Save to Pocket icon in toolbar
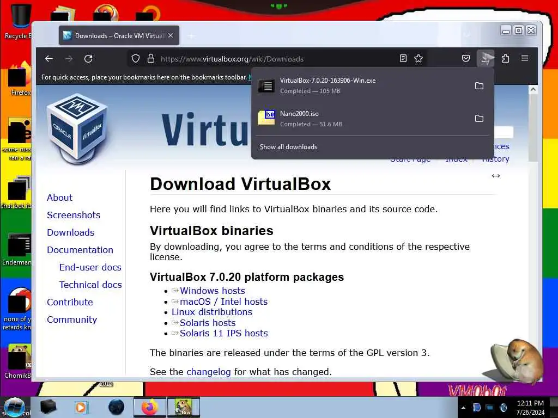Image resolution: width=558 pixels, height=418 pixels. [x=465, y=59]
